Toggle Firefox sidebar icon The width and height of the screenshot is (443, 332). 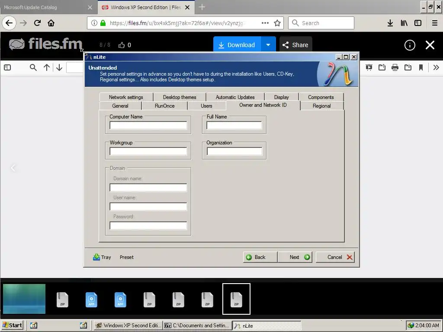click(418, 23)
